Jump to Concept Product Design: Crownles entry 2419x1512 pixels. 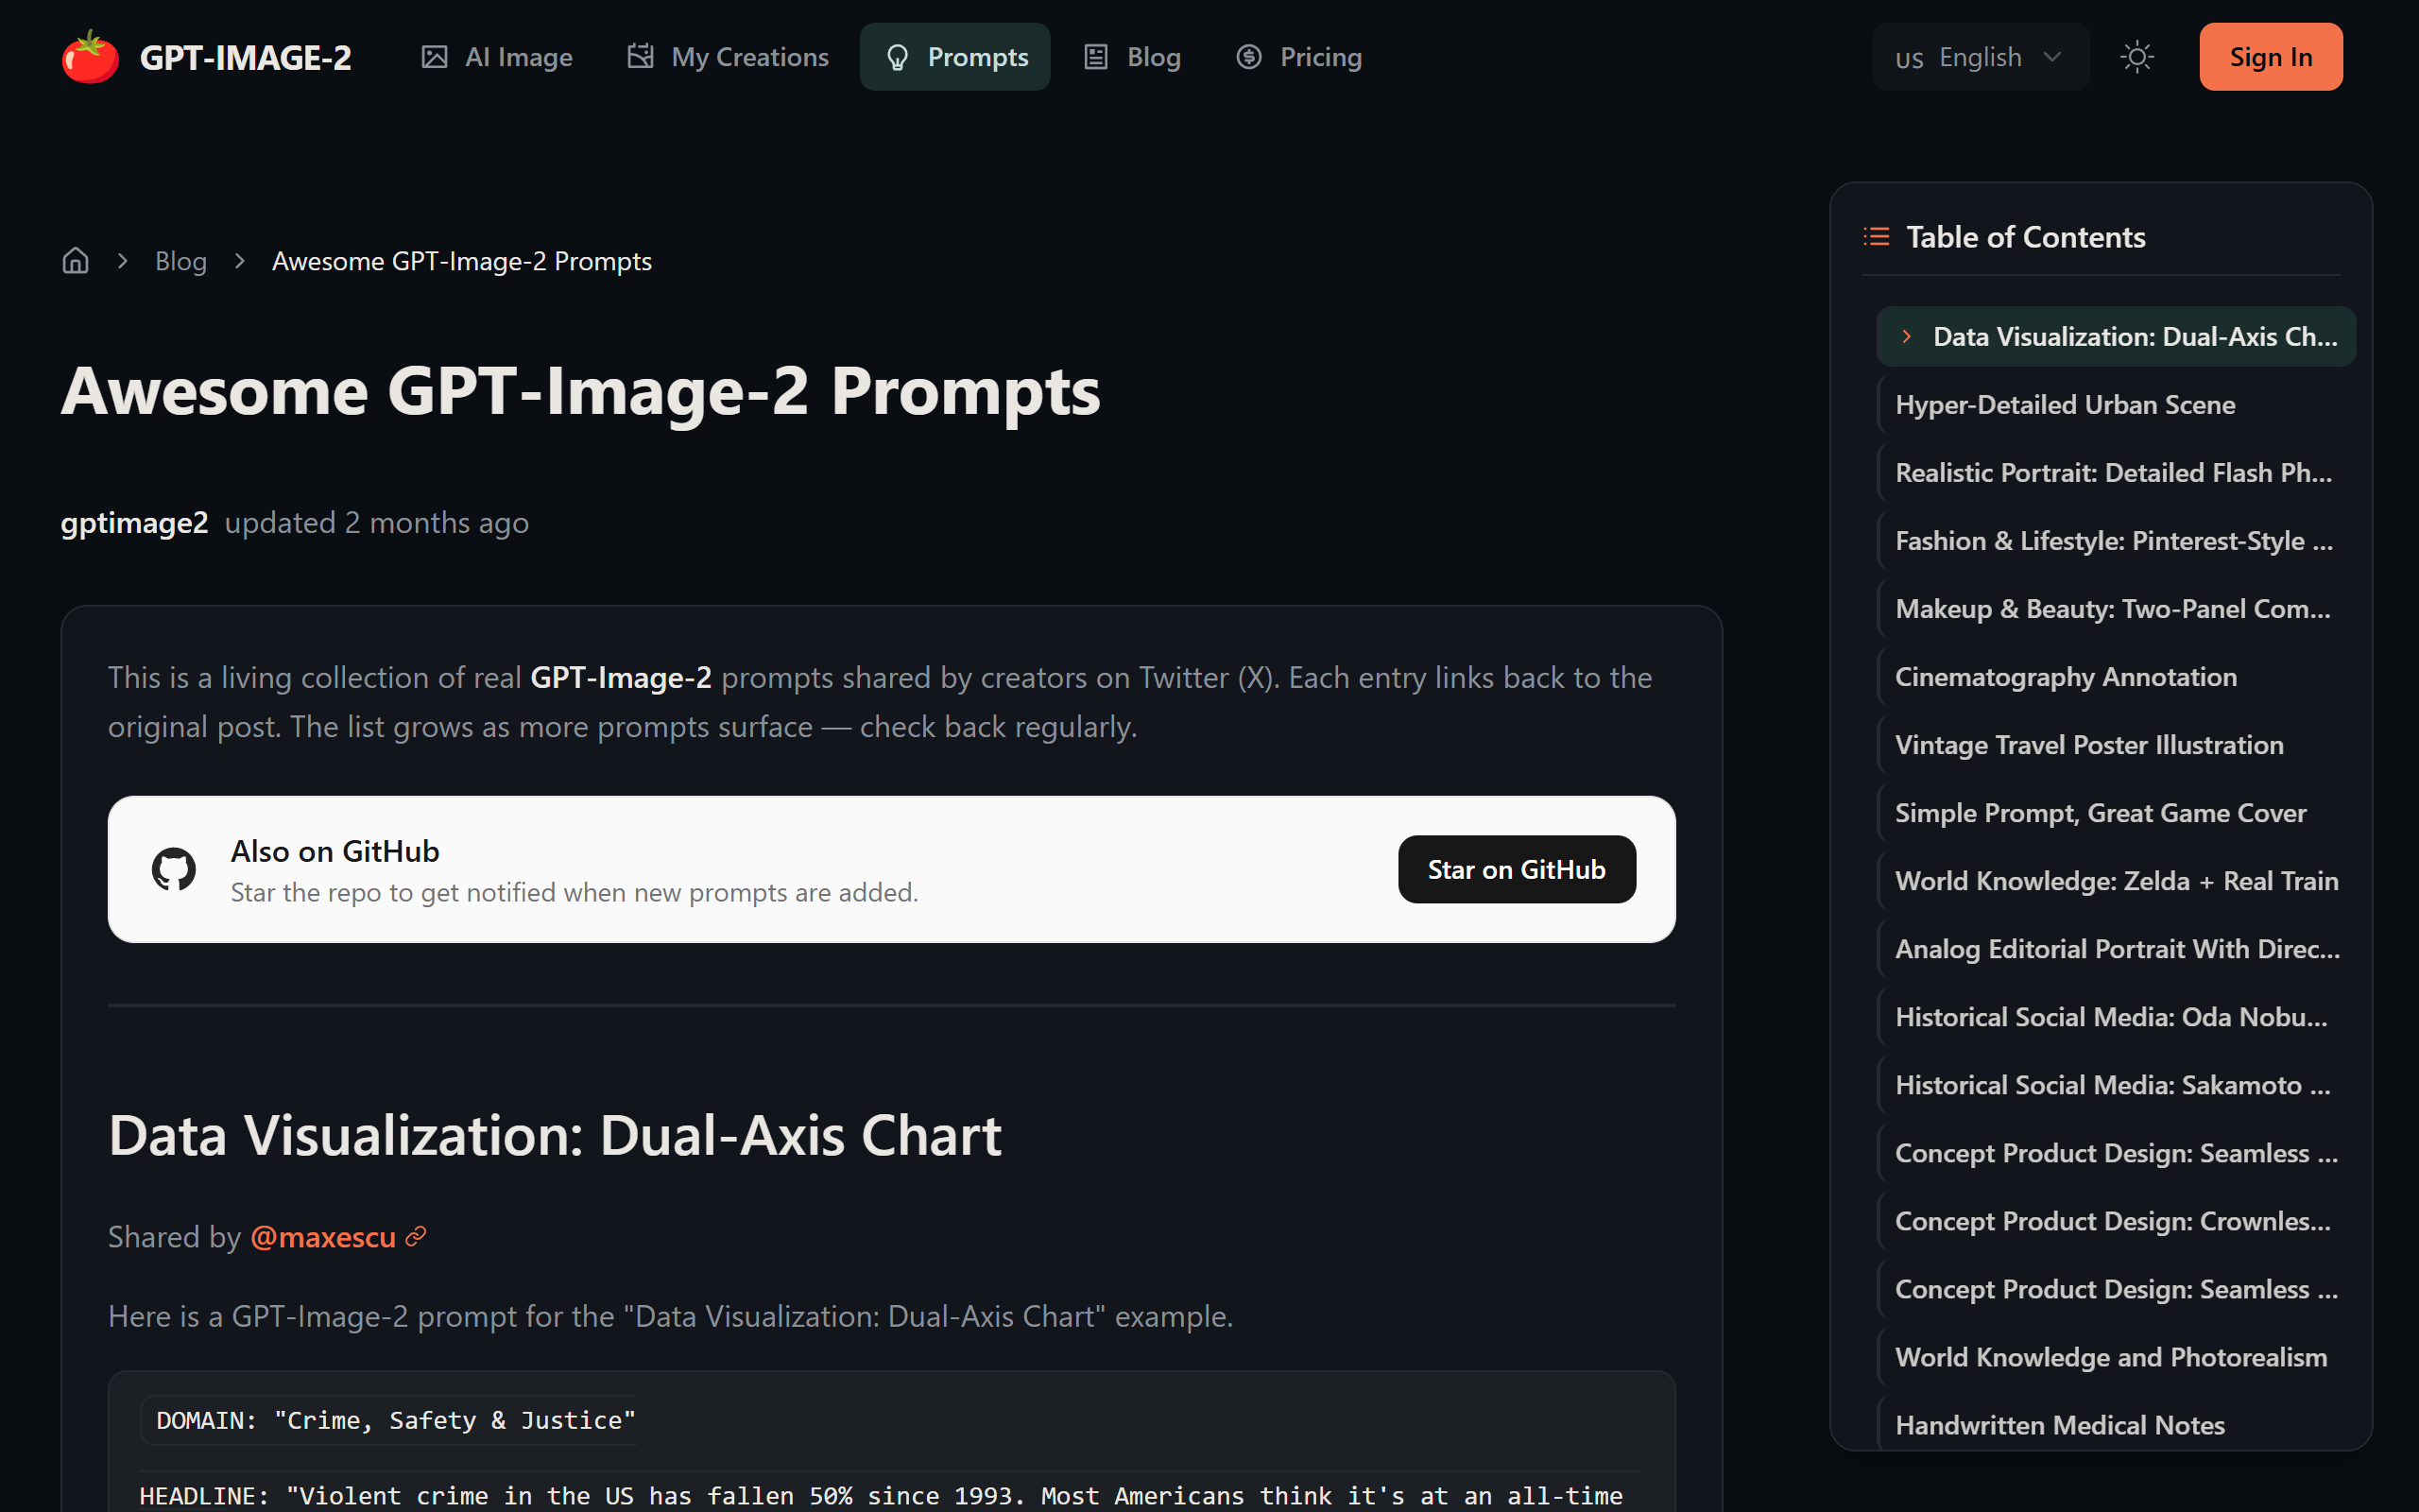click(2116, 1221)
